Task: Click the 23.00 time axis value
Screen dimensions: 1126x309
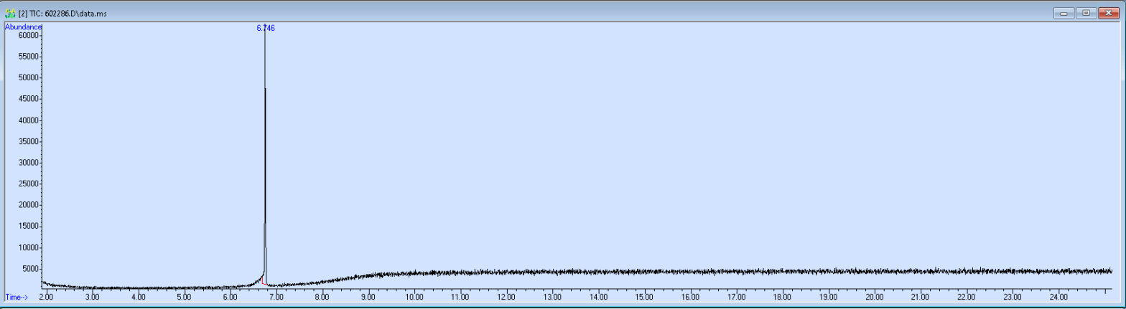Action: pyautogui.click(x=1012, y=296)
